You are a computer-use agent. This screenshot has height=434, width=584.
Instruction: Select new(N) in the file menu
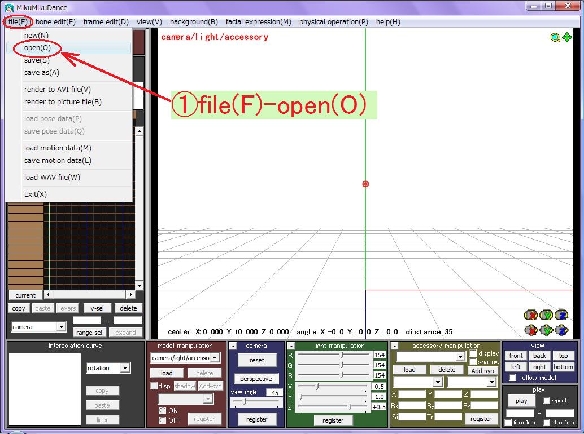click(x=68, y=36)
